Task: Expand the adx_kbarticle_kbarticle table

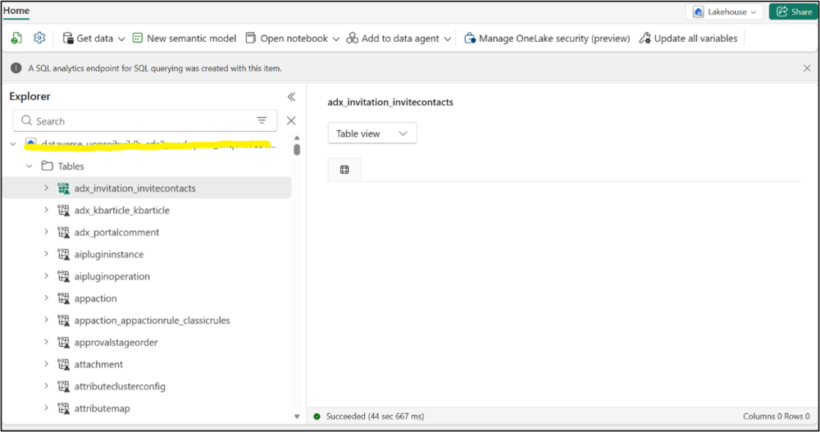Action: 47,211
